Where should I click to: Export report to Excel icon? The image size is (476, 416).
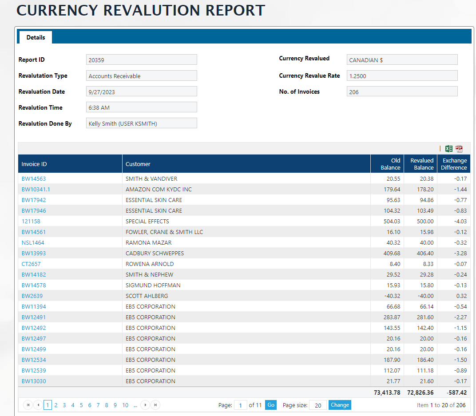tap(449, 149)
